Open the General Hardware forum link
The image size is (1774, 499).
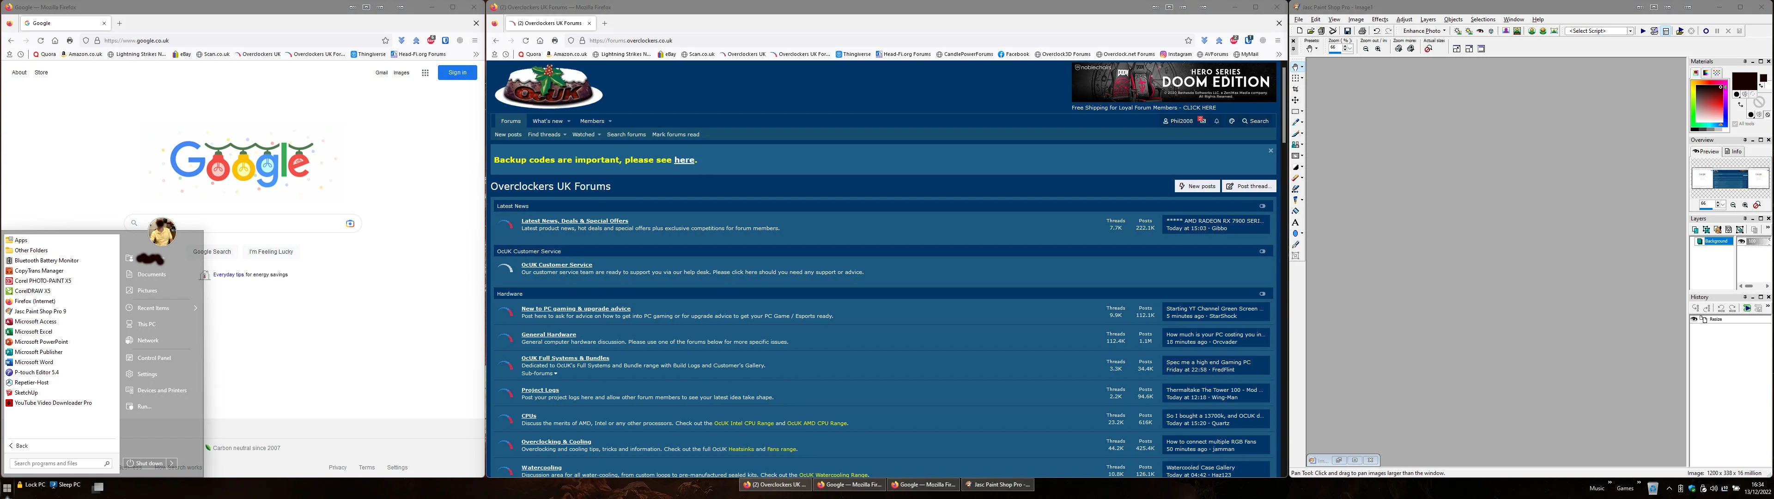(548, 334)
